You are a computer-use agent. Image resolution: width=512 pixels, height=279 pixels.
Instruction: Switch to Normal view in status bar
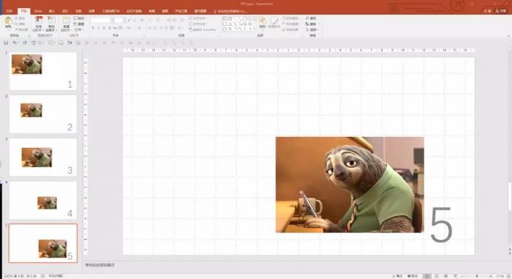tap(426, 276)
